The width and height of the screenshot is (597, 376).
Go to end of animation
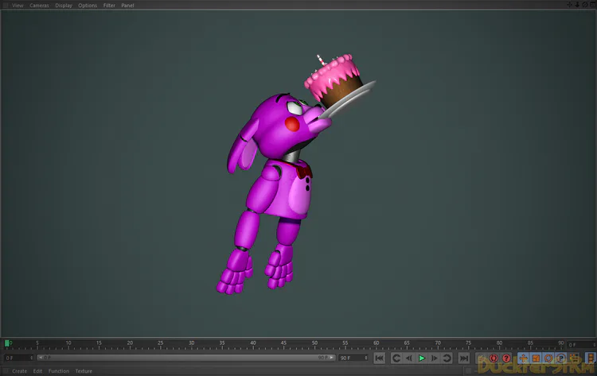464,359
